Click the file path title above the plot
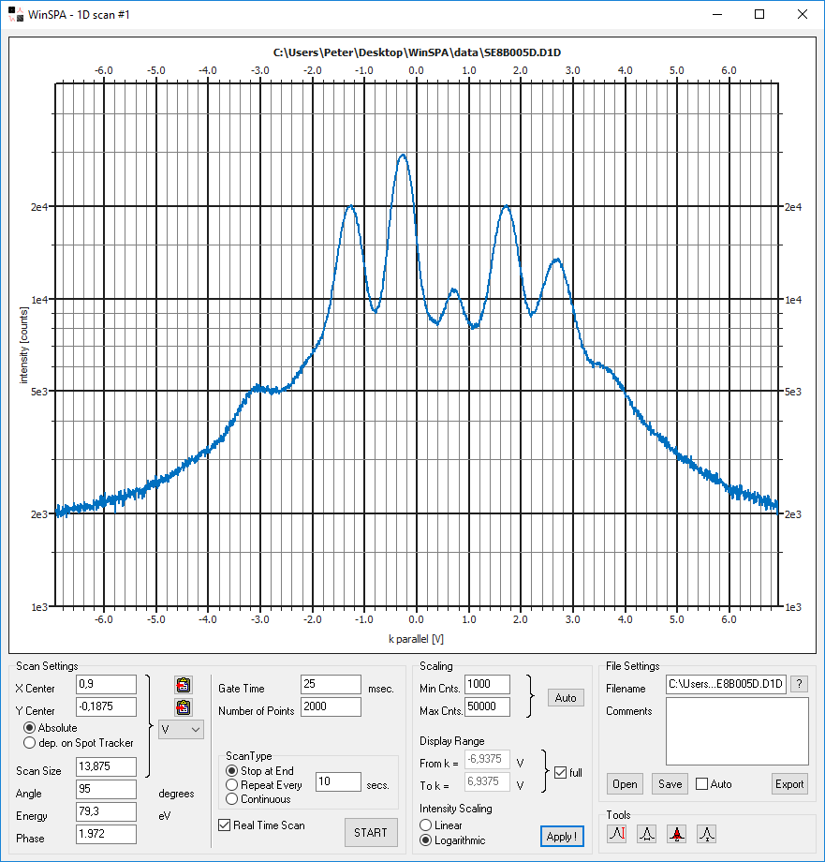Viewport: 825px width, 862px height. coord(417,52)
